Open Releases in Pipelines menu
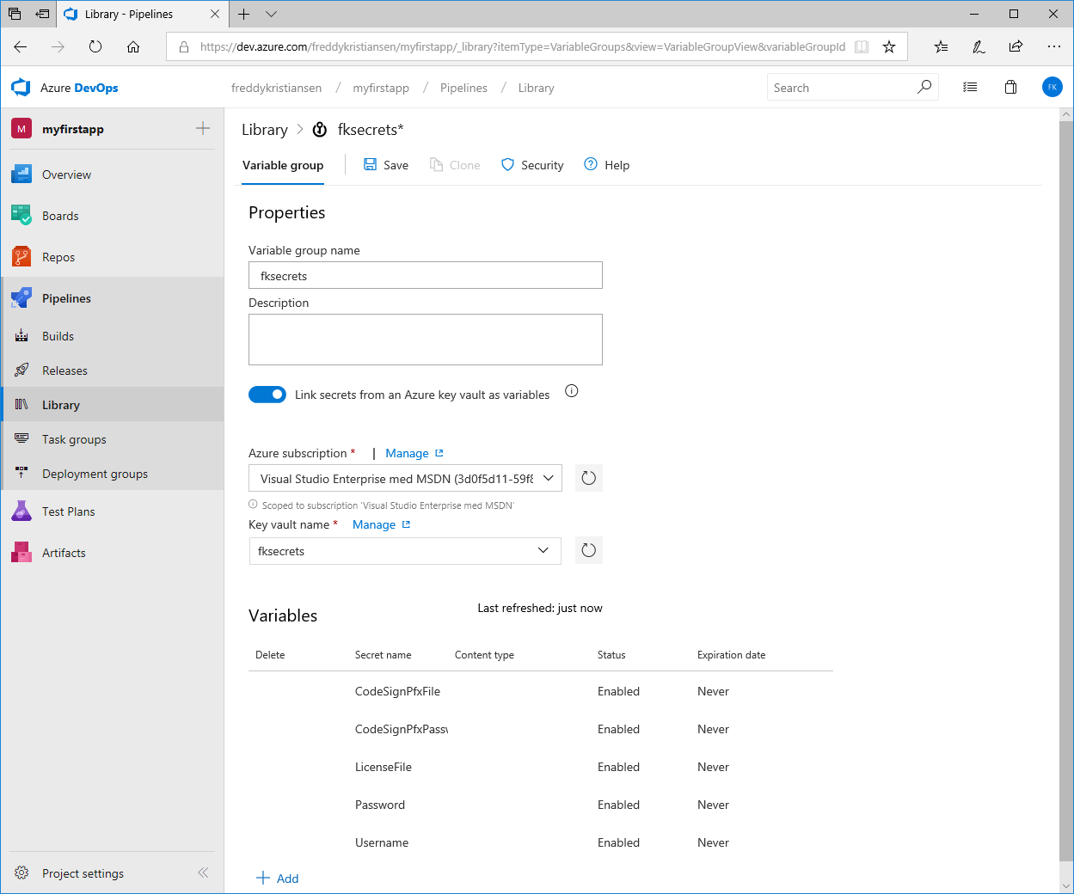This screenshot has height=894, width=1074. tap(64, 370)
